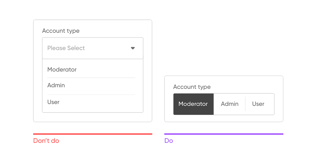The height and width of the screenshot is (159, 316).
Task: Choose Moderator from the dropdown list
Action: [x=62, y=70]
